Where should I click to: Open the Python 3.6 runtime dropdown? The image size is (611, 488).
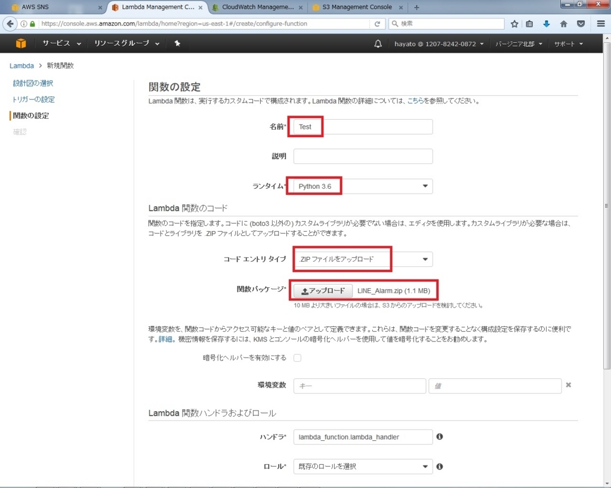tap(363, 187)
